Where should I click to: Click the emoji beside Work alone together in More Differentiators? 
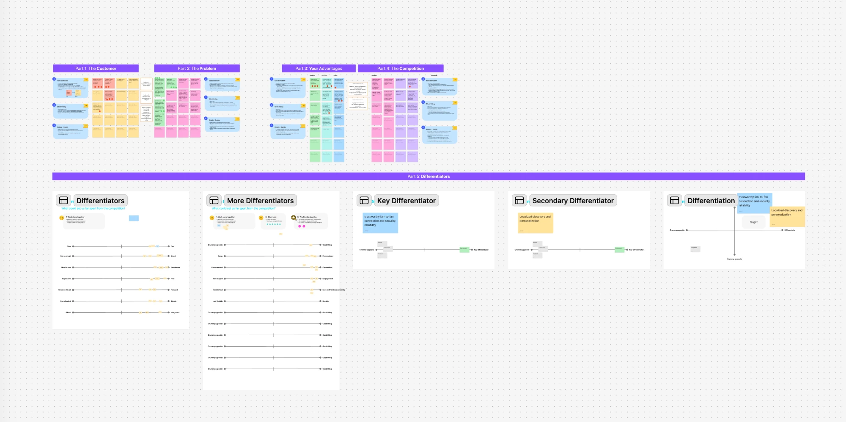212,218
